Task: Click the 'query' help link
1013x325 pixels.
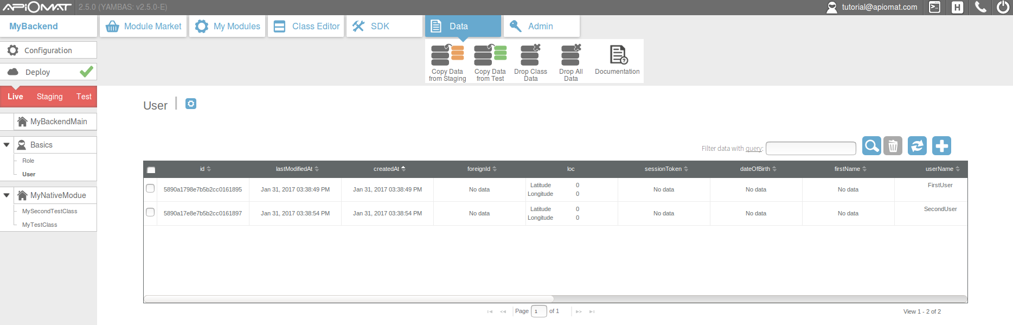Action: click(x=754, y=149)
